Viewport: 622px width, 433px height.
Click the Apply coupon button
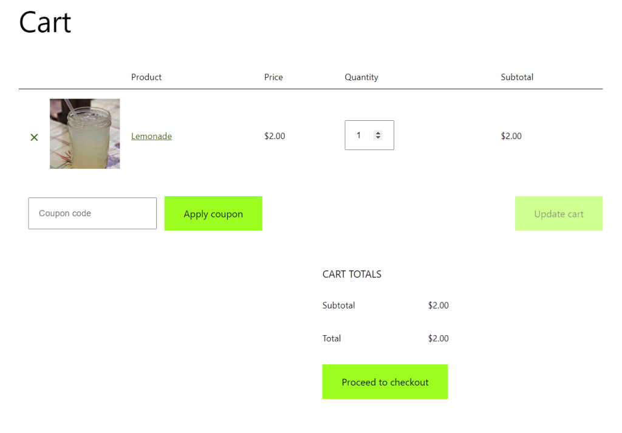coord(213,213)
